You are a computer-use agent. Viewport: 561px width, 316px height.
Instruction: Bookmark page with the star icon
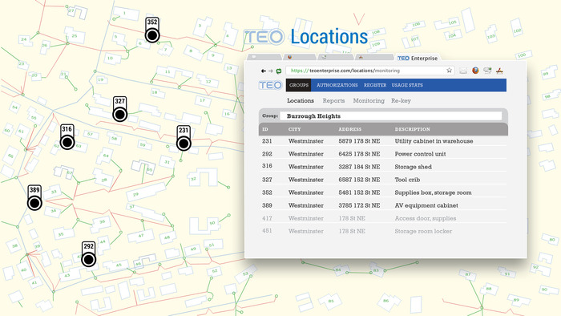(x=449, y=71)
